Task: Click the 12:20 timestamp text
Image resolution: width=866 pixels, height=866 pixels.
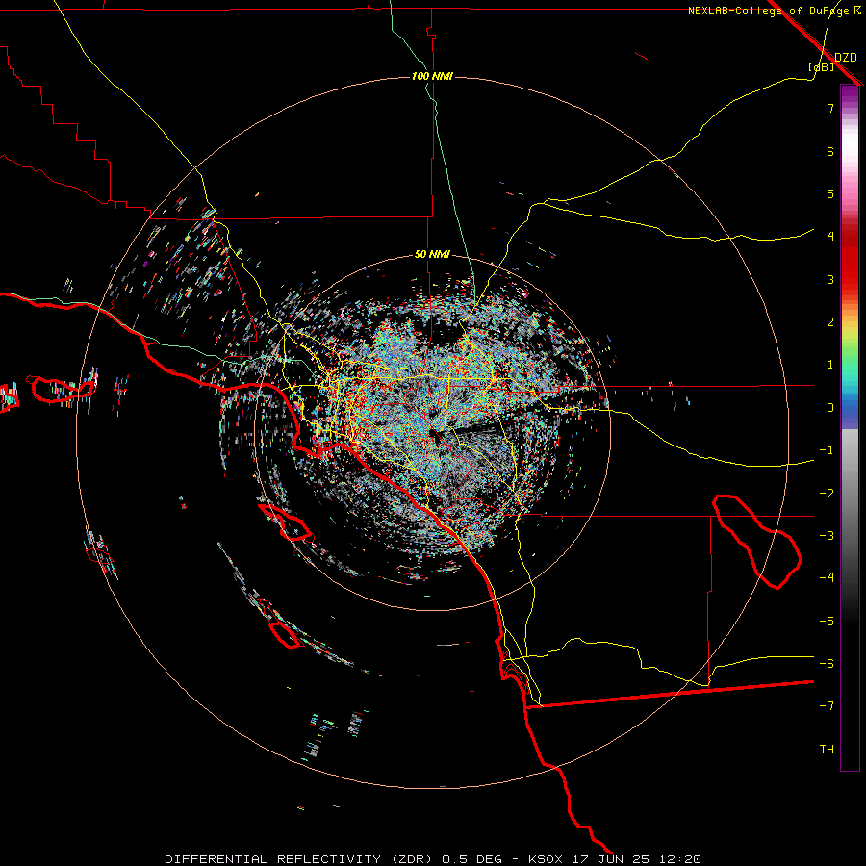Action: click(682, 859)
